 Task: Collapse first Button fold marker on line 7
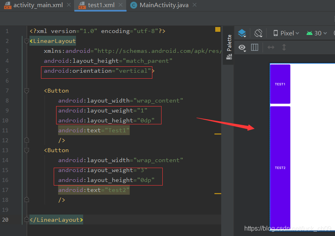[27, 91]
